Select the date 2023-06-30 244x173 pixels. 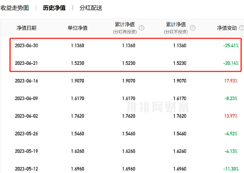(x=26, y=46)
